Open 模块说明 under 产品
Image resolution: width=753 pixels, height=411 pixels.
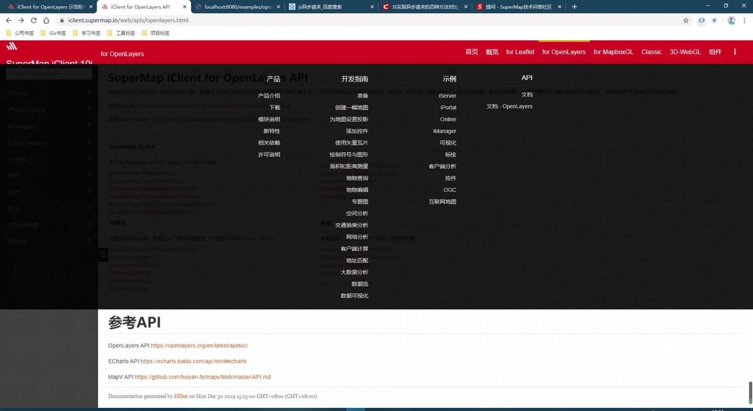(x=269, y=119)
